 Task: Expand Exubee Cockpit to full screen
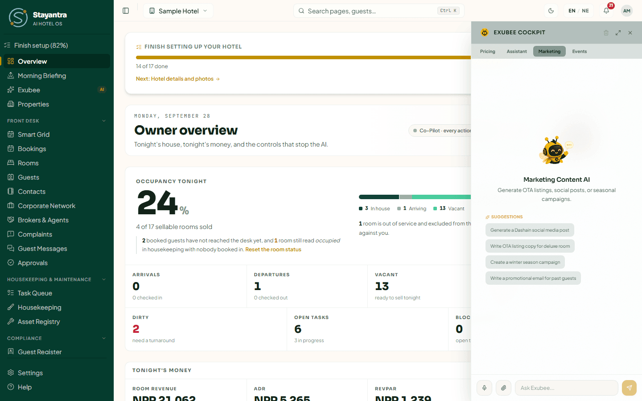(618, 33)
